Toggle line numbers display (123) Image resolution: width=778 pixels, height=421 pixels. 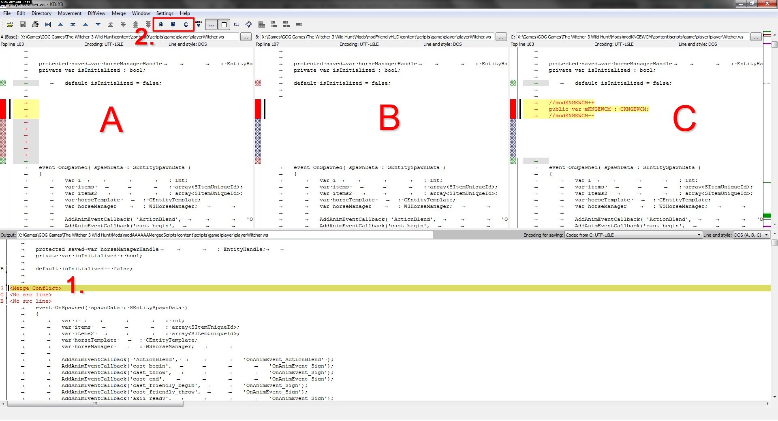[236, 24]
